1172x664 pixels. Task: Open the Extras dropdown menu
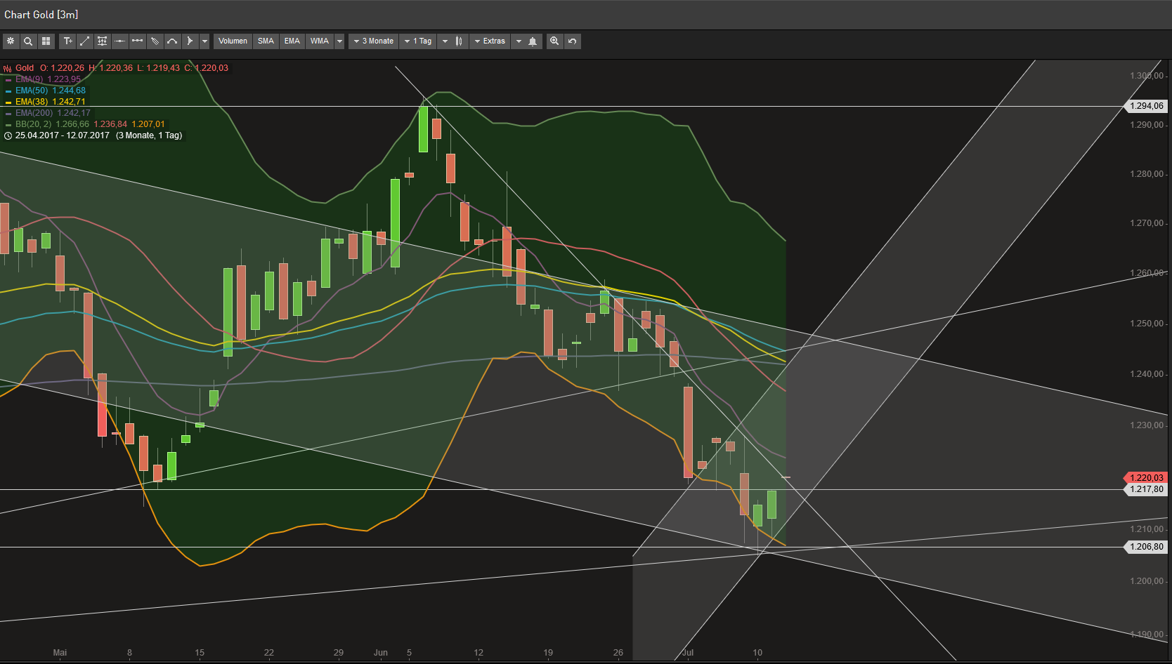490,41
